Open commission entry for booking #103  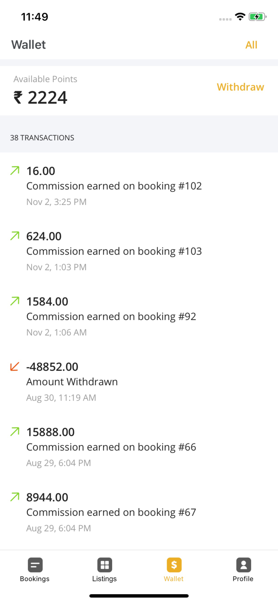(114, 251)
